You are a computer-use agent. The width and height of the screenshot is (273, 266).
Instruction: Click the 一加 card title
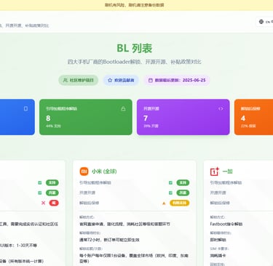(x=228, y=172)
